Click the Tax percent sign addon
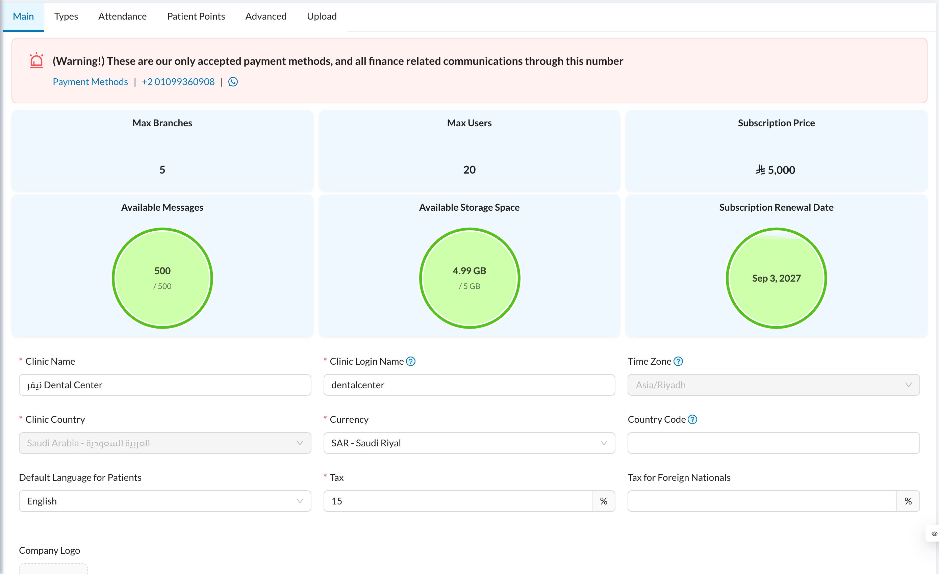The height and width of the screenshot is (574, 939). [x=604, y=501]
